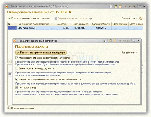Screen dimensions: 151x117
Task: Toggle Игнорировать ограничения доступности материалов checkbox
Action: [17, 58]
